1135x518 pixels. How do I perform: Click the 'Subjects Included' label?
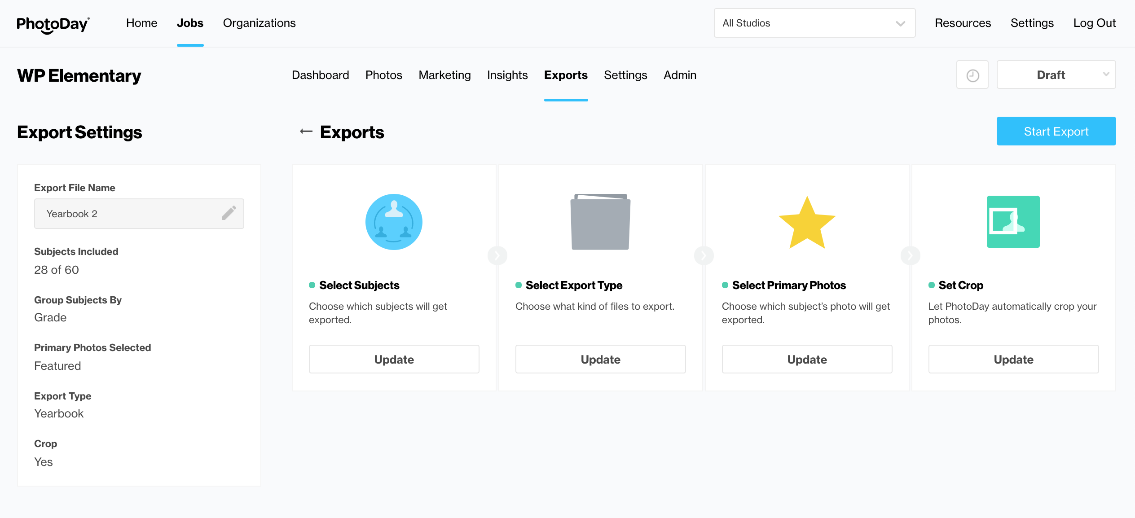pyautogui.click(x=76, y=251)
